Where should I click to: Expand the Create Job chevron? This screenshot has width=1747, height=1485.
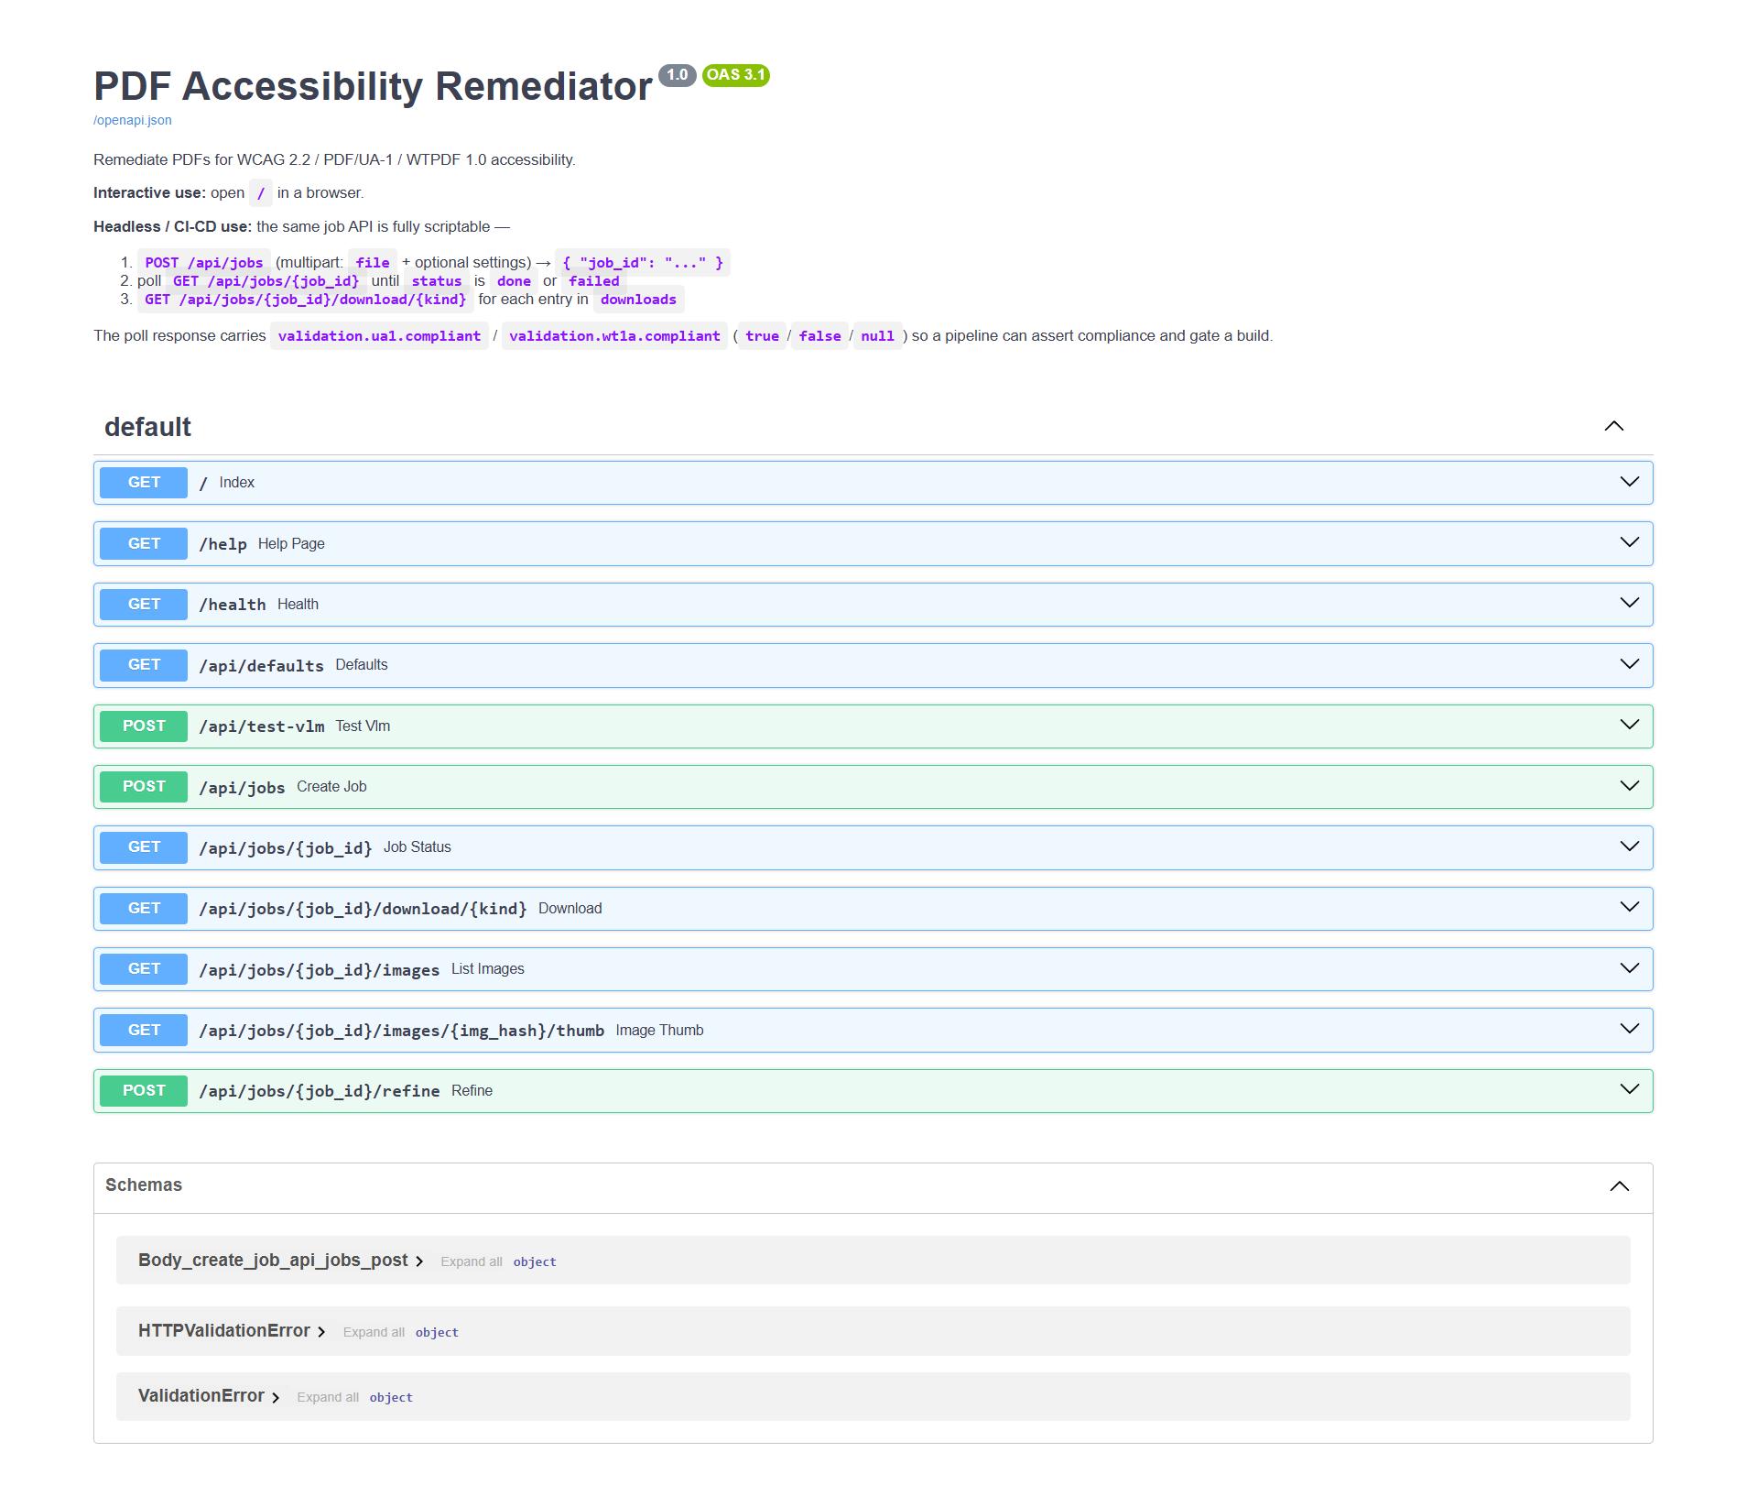[x=1629, y=786]
